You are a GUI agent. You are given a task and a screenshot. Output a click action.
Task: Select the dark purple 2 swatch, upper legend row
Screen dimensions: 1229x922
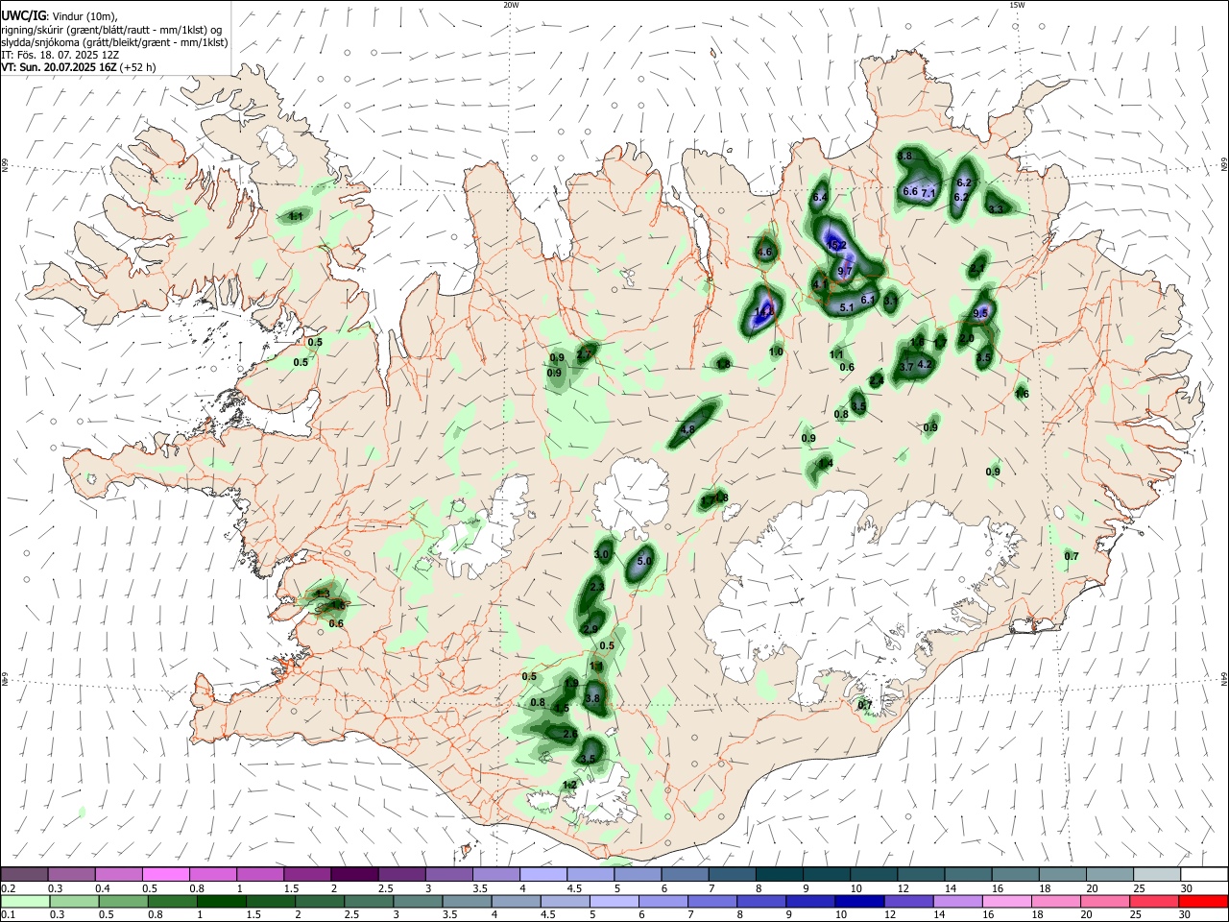coord(354,874)
